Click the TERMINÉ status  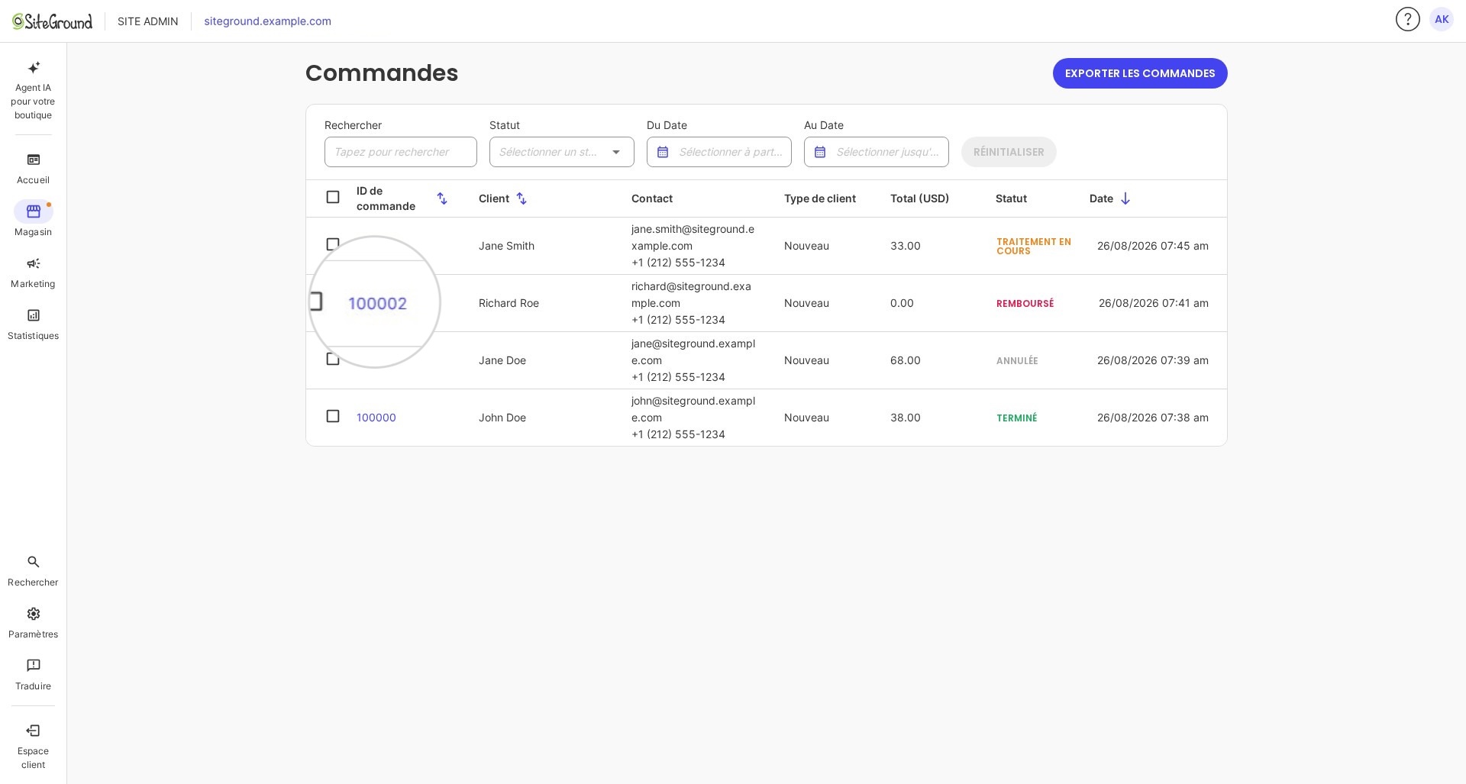click(x=1017, y=418)
